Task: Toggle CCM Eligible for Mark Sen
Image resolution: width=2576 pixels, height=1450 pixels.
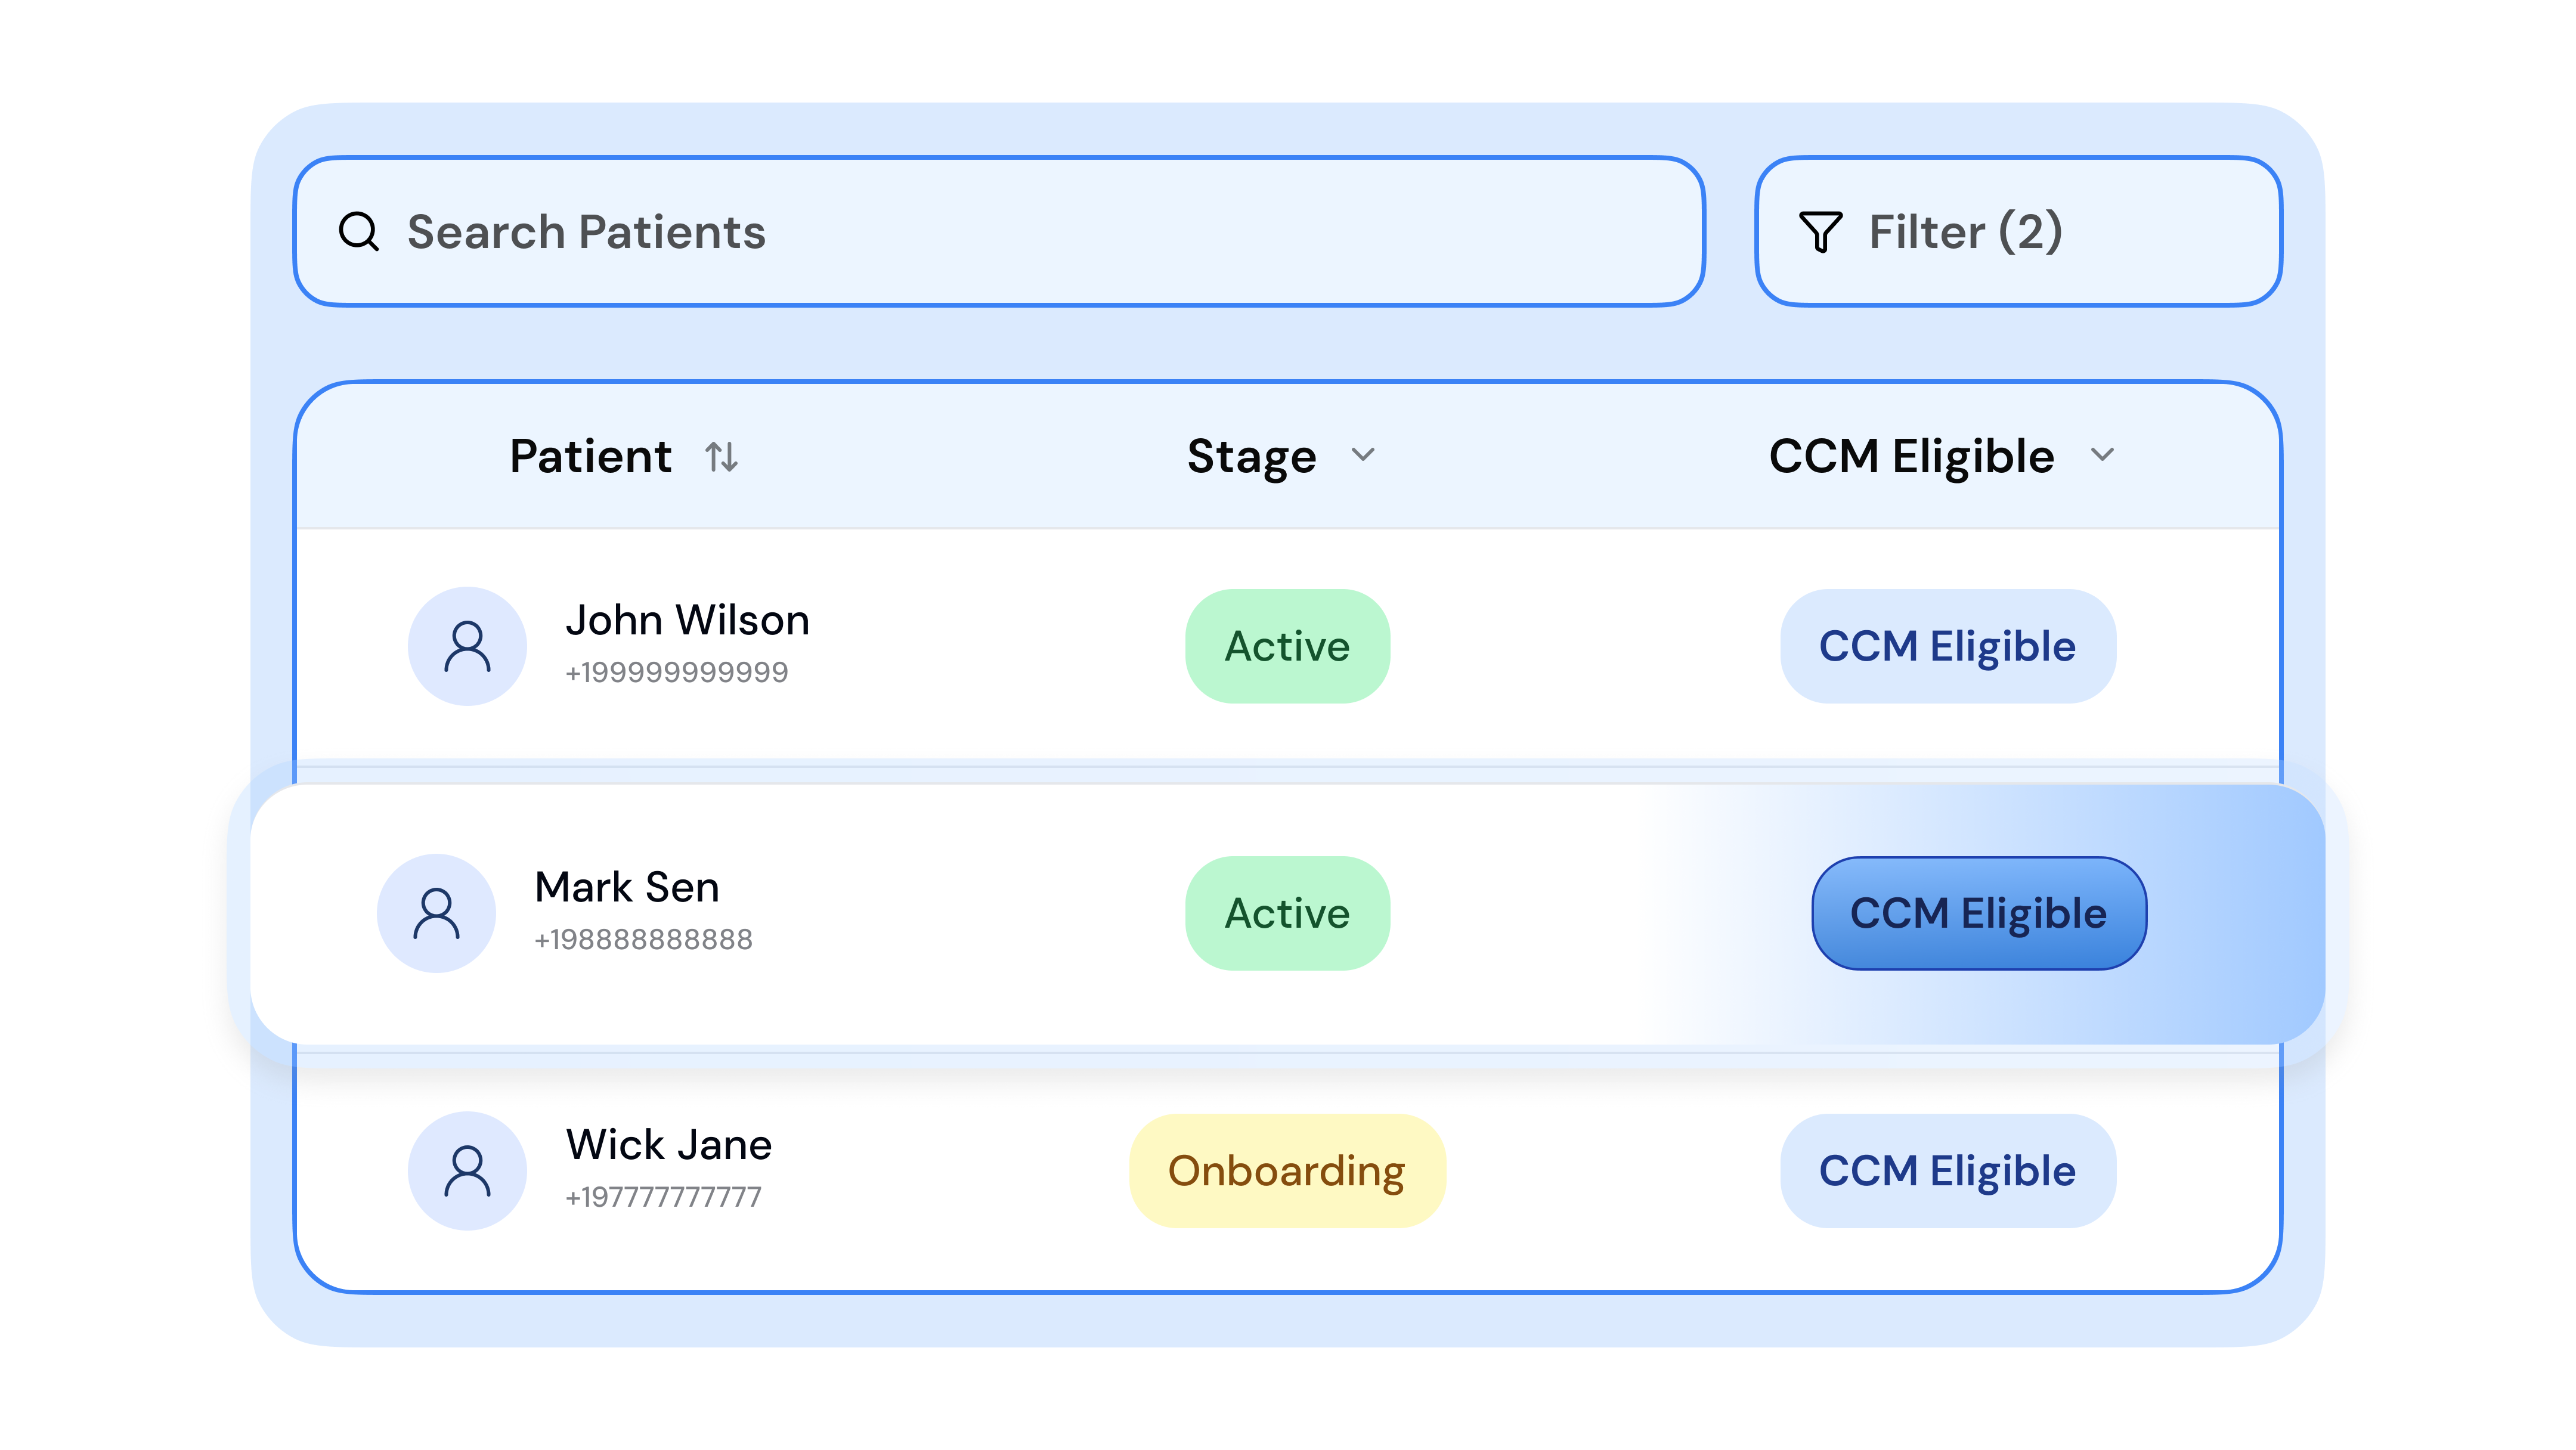Action: click(1978, 913)
